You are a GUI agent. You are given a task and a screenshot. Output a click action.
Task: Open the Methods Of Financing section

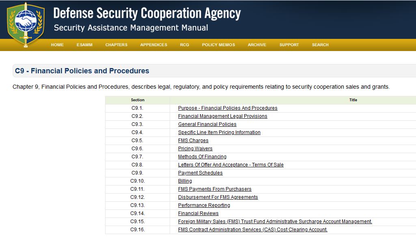click(202, 157)
